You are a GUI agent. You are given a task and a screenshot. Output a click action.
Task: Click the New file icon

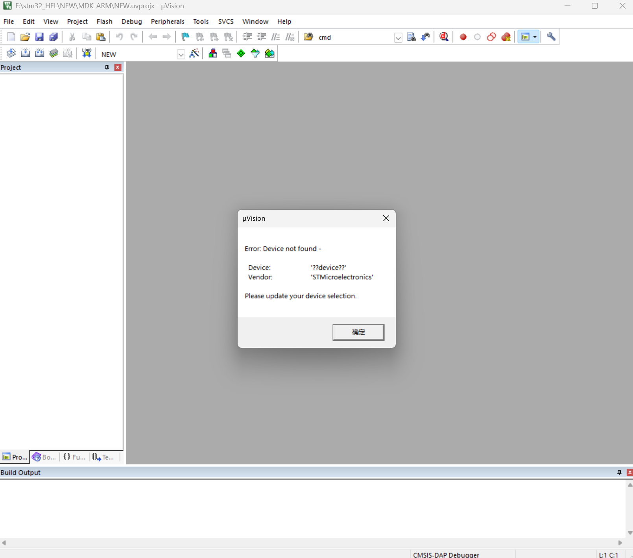pyautogui.click(x=11, y=37)
